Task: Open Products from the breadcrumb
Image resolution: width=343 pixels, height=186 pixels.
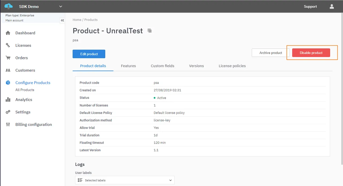Action: point(91,20)
